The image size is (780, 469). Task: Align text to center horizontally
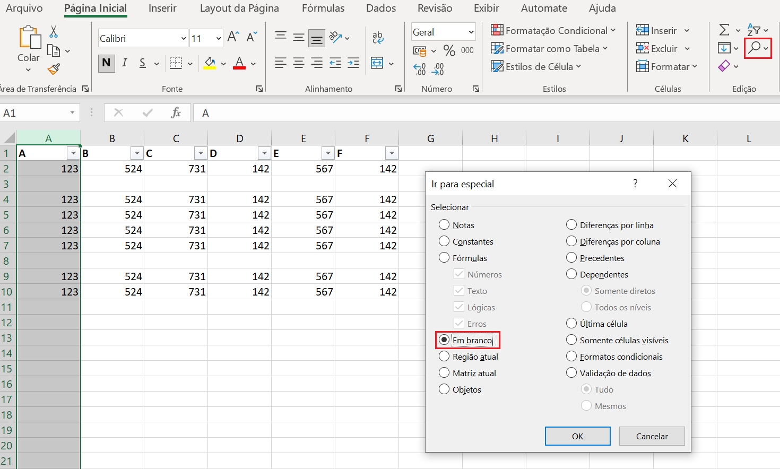pos(299,63)
